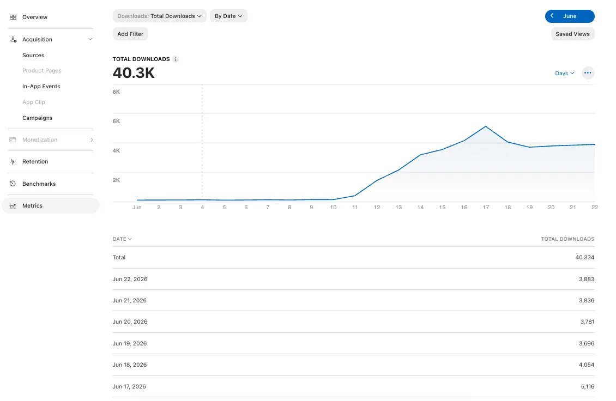
Task: Click the 3,883 downloads value
Action: (x=587, y=280)
